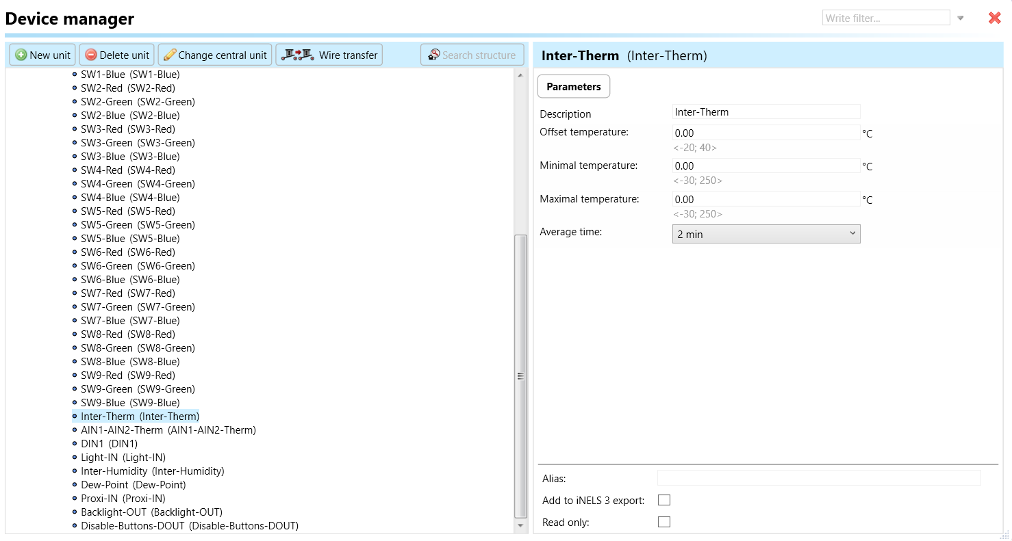Click the Alias text field

818,478
